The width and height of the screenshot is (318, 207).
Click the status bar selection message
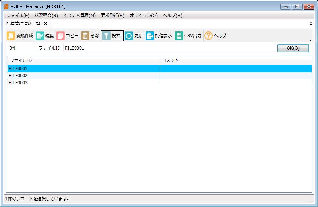pos(37,199)
